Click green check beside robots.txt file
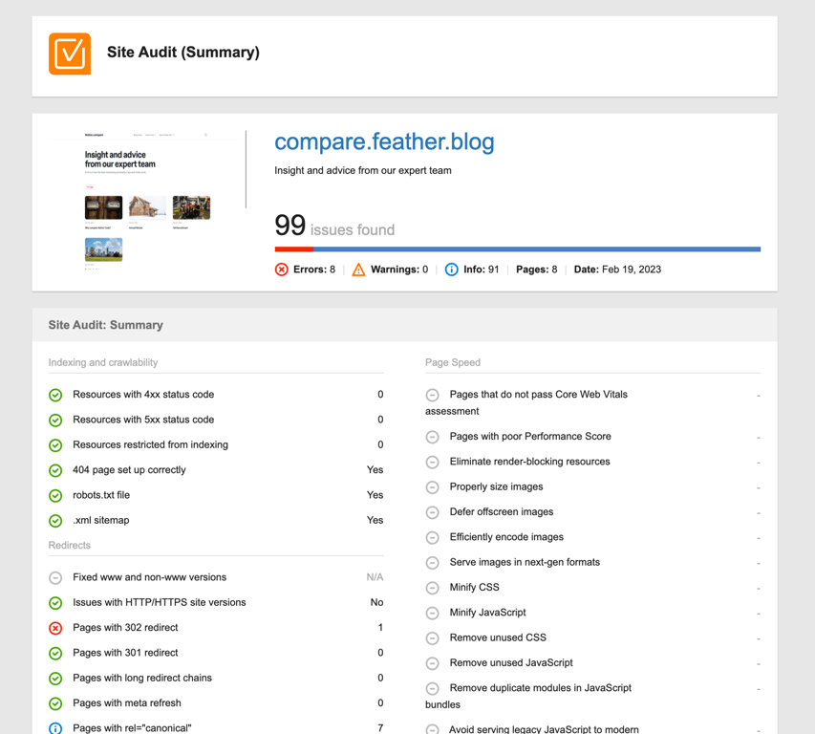Image resolution: width=815 pixels, height=734 pixels. point(55,496)
